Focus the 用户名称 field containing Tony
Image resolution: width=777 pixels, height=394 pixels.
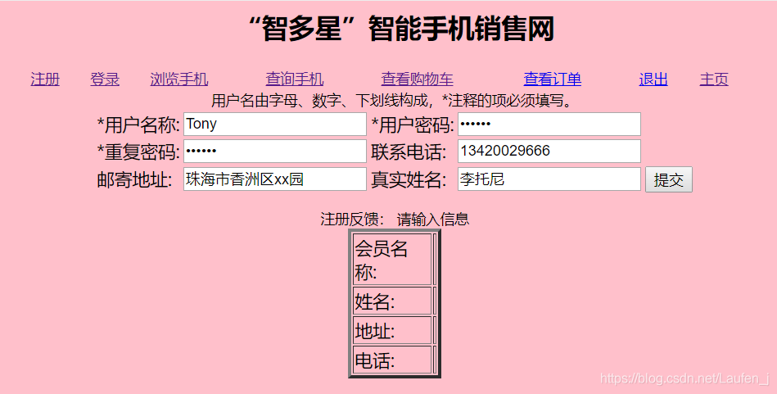pyautogui.click(x=275, y=124)
